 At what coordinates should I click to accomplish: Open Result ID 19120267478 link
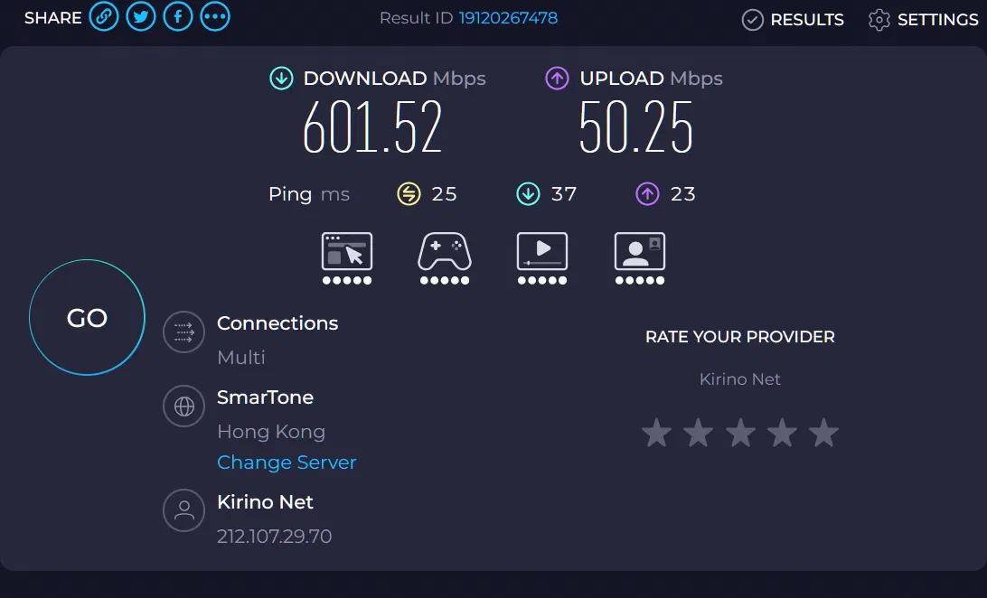coord(508,18)
